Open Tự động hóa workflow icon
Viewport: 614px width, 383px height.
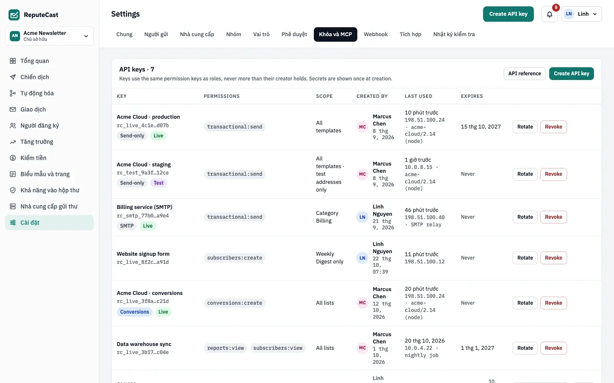pos(13,93)
